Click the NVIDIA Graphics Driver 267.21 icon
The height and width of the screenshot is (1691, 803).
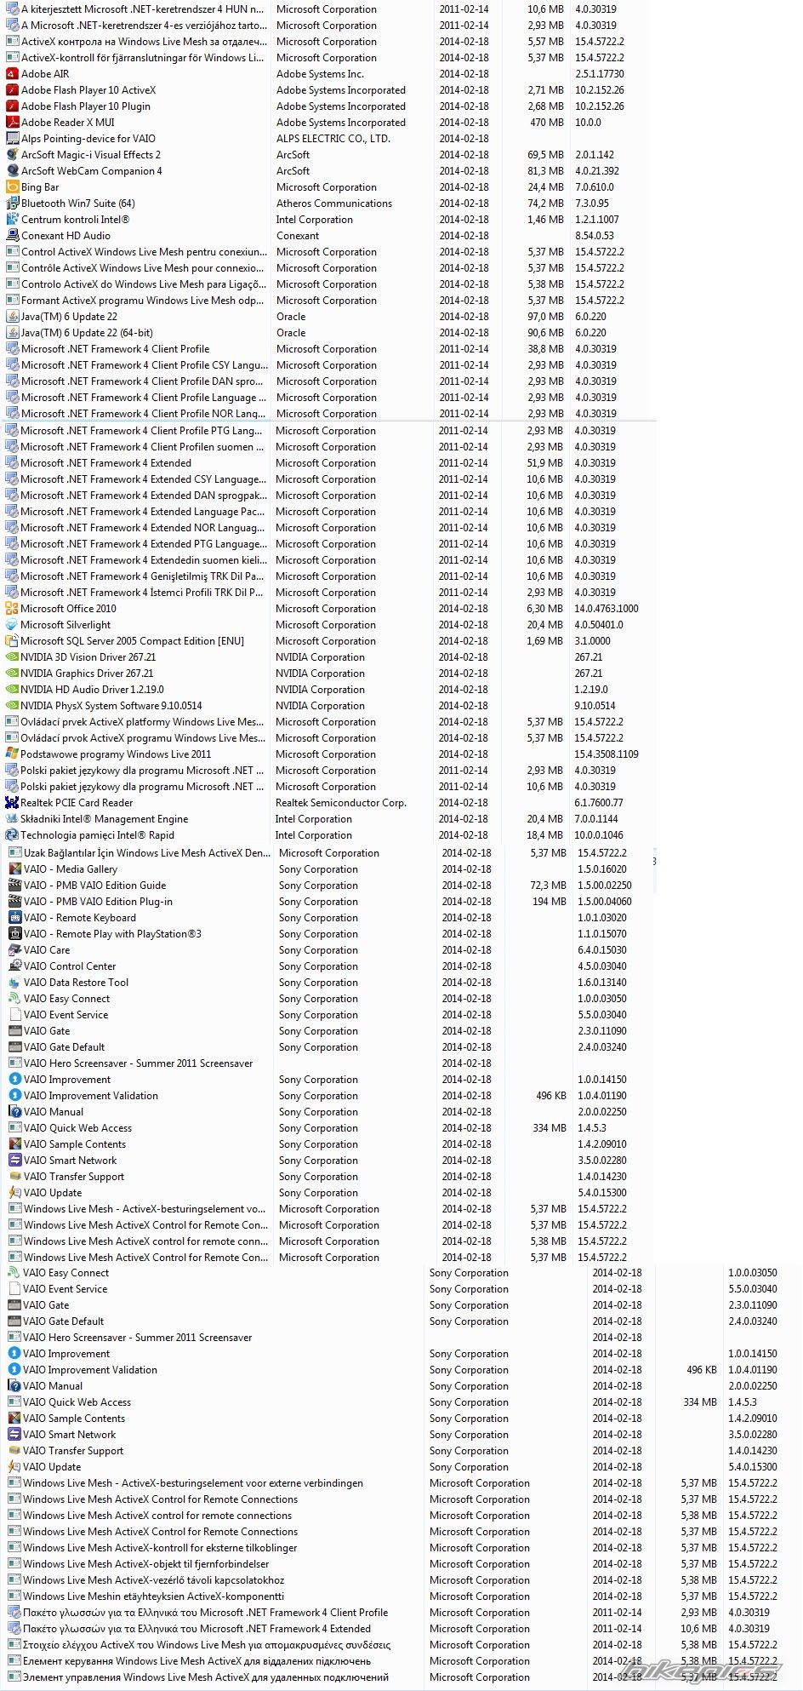tap(12, 674)
